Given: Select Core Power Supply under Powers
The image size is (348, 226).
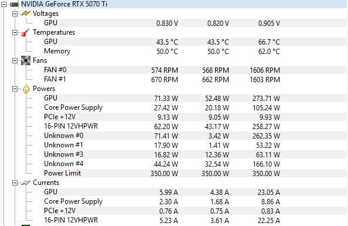Looking at the screenshot, I should point(195,107).
